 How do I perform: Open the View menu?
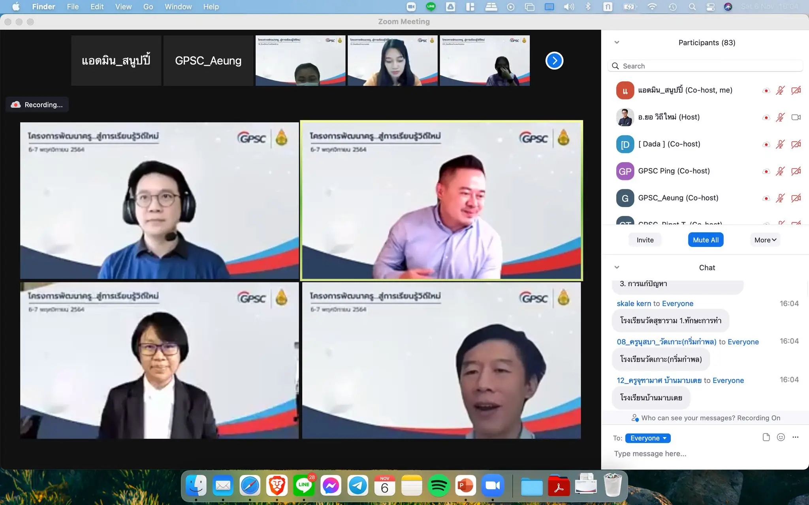coord(123,7)
